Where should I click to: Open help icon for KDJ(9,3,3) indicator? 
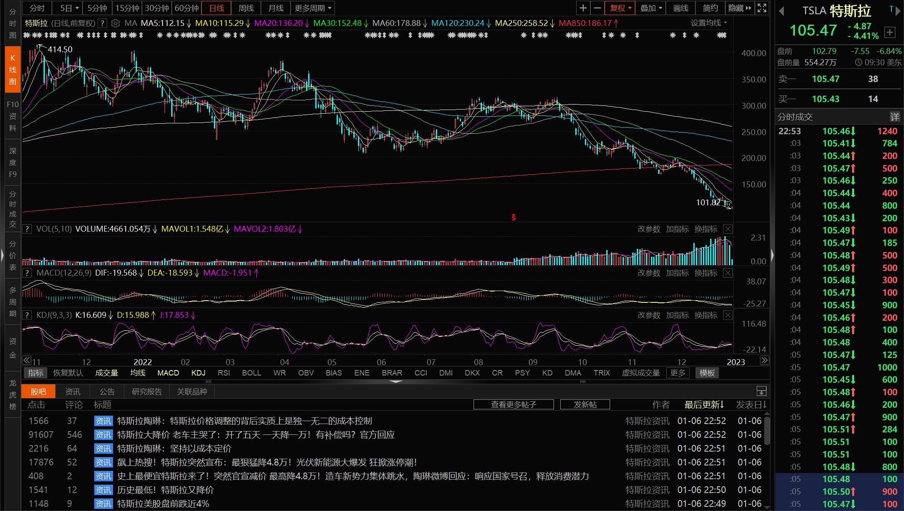pyautogui.click(x=27, y=315)
